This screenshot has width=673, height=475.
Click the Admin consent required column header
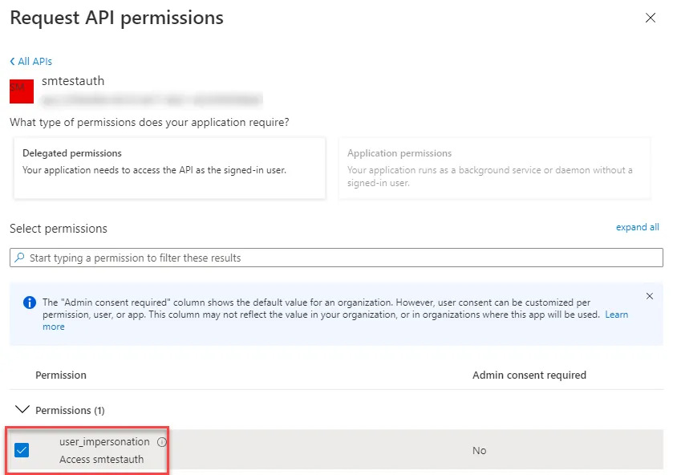(x=529, y=375)
